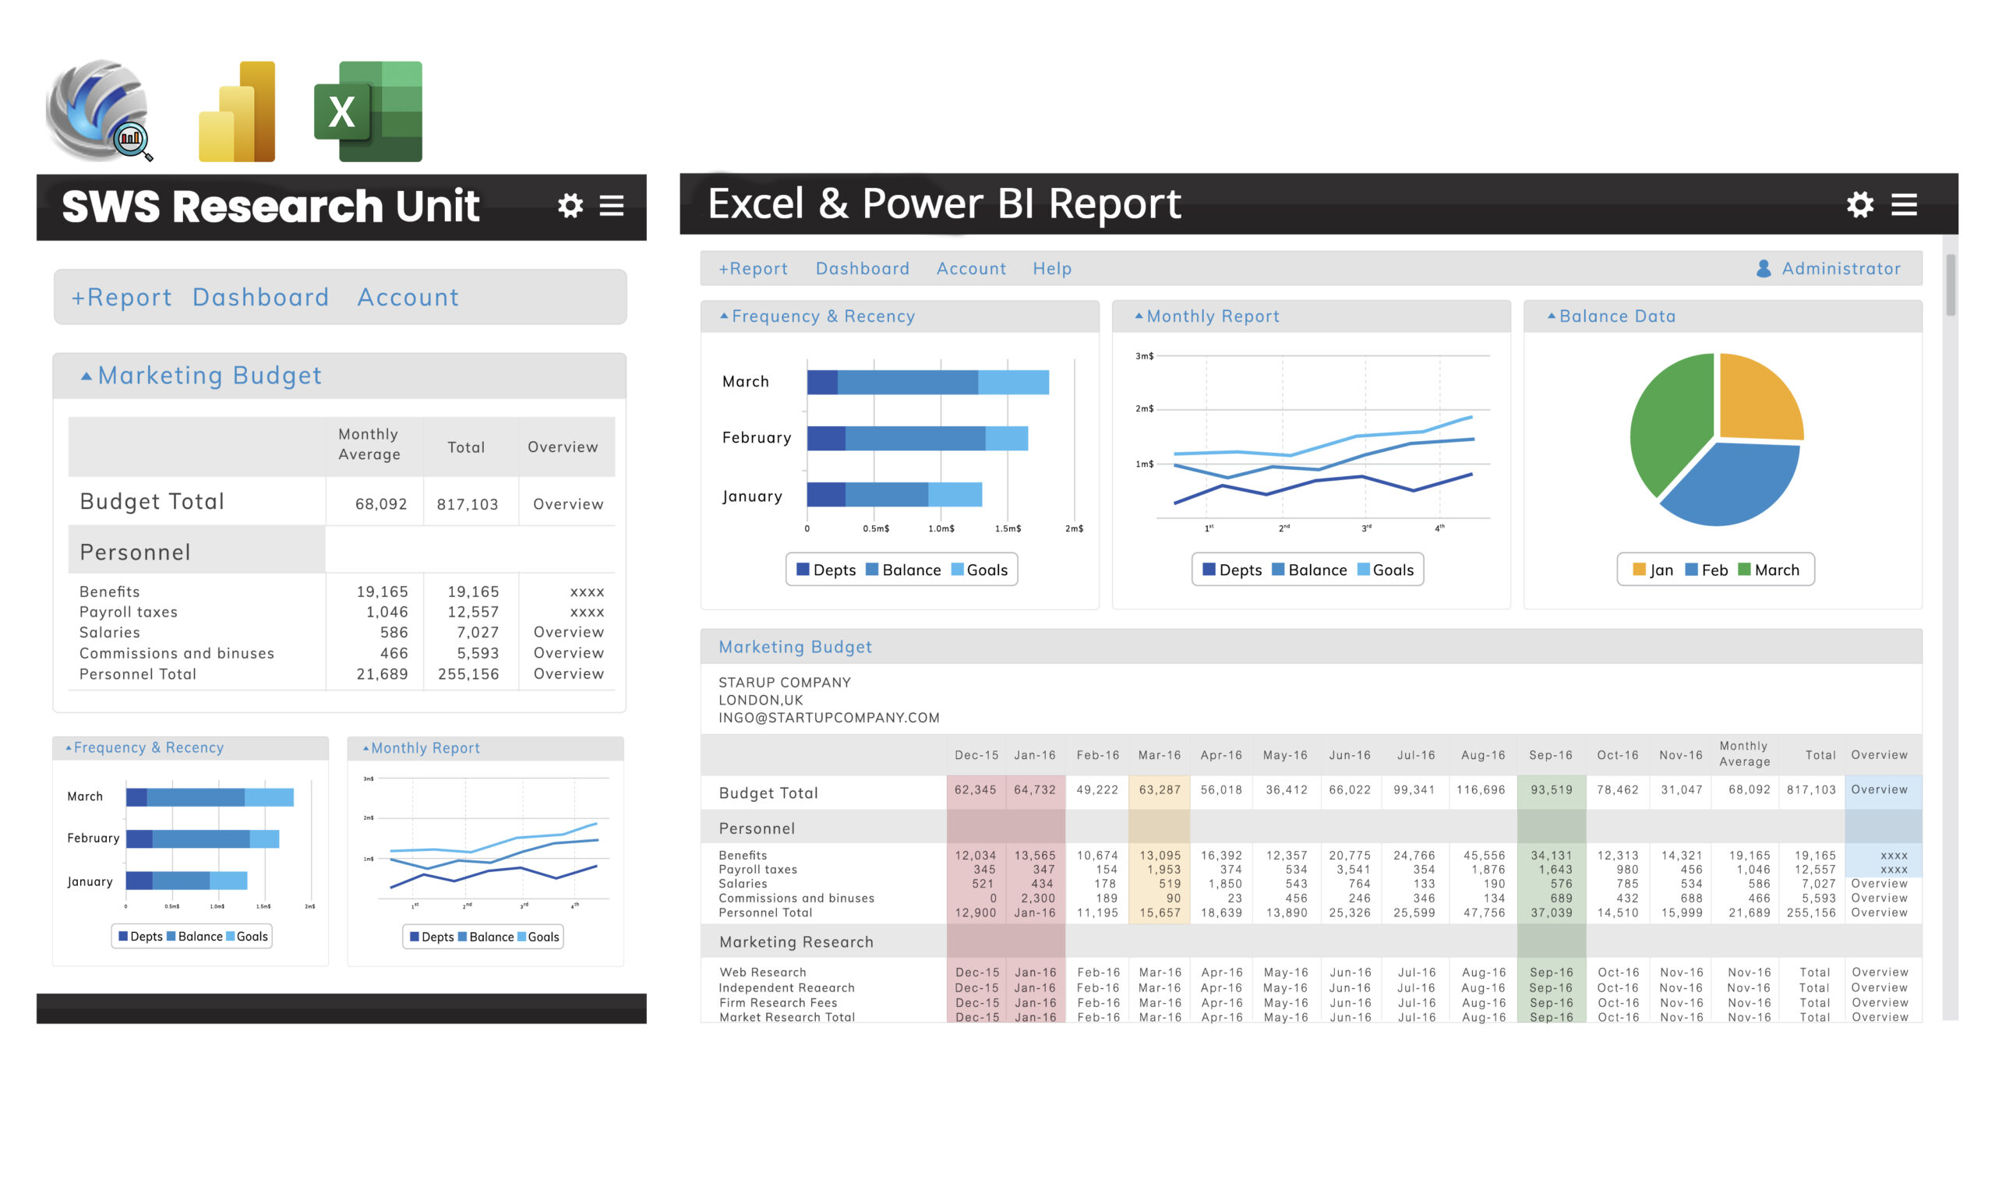Click the Jan orange legend swatch
Viewport: 1995px width, 1197px height.
point(1639,570)
